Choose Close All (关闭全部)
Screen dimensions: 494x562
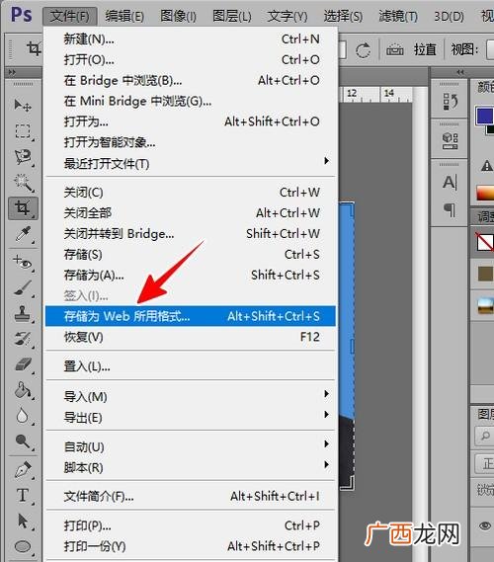coord(191,213)
